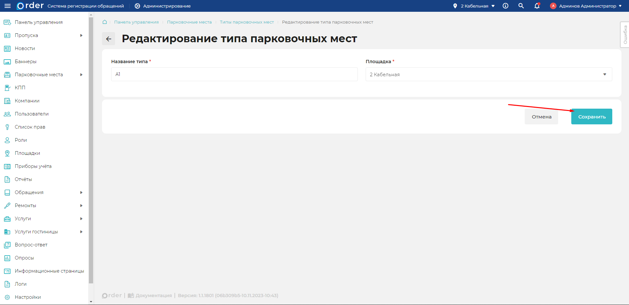Select the Новости section icon
This screenshot has height=305, width=629.
tap(7, 48)
